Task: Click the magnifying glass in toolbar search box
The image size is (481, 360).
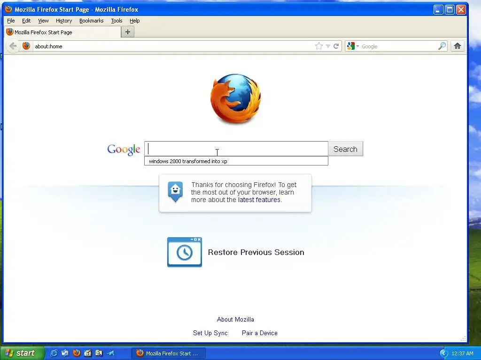Action: tap(442, 46)
